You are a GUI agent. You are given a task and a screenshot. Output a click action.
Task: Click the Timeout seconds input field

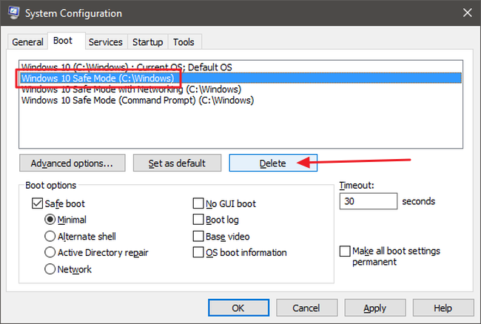[x=367, y=201]
